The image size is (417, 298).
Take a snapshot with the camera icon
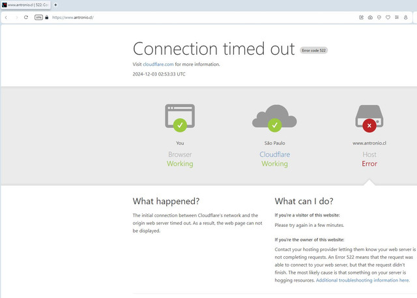pos(370,18)
